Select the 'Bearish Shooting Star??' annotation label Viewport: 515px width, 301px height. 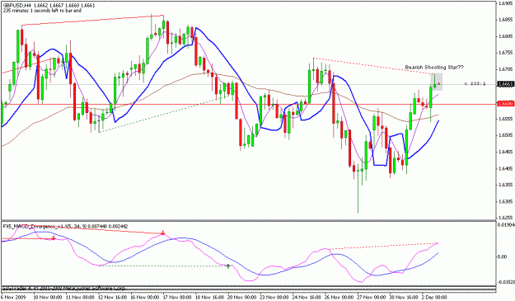434,67
